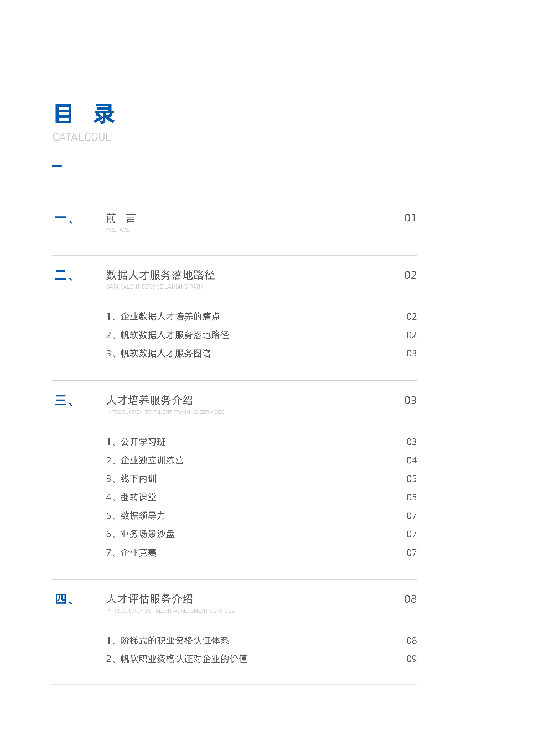
Task: Click the 人才评估服务介绍 section heading
Action: (149, 599)
